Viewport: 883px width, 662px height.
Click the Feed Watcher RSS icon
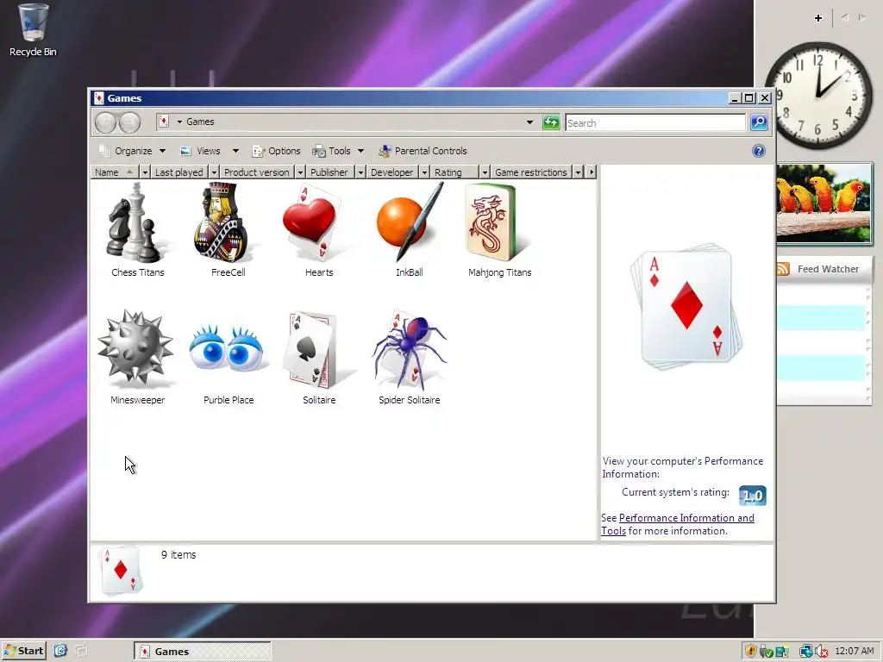pyautogui.click(x=783, y=269)
